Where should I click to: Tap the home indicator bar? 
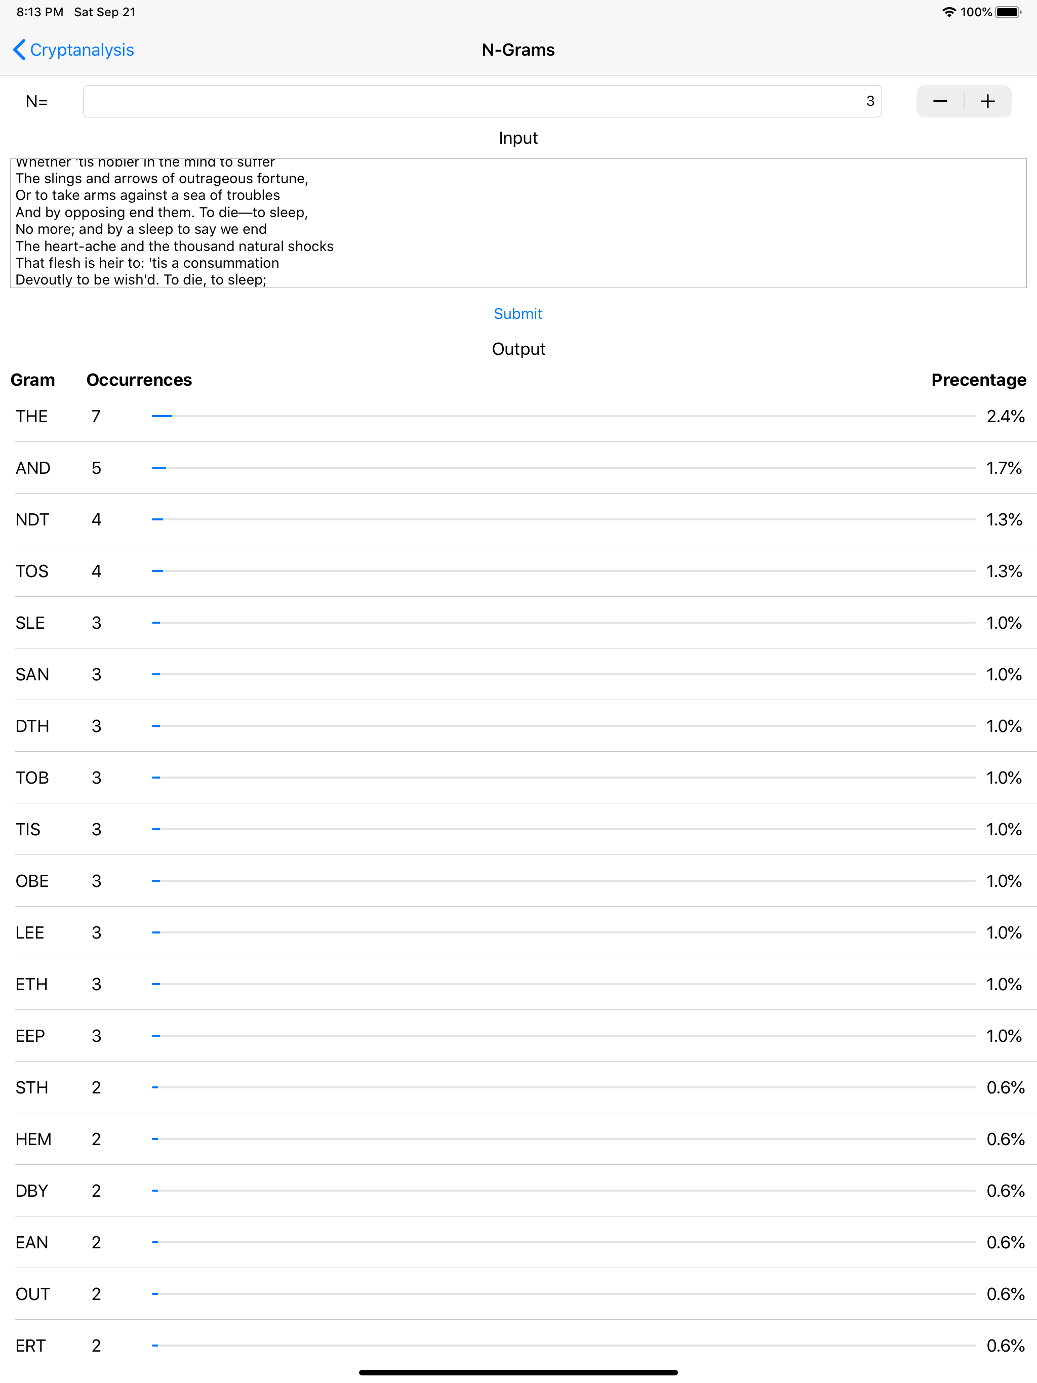(518, 1372)
